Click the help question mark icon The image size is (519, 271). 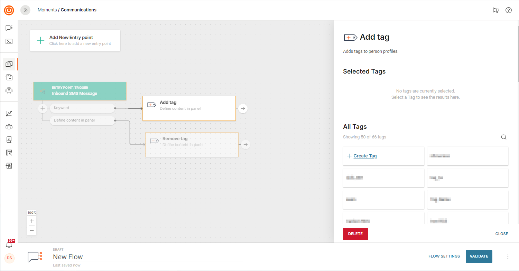pyautogui.click(x=508, y=10)
